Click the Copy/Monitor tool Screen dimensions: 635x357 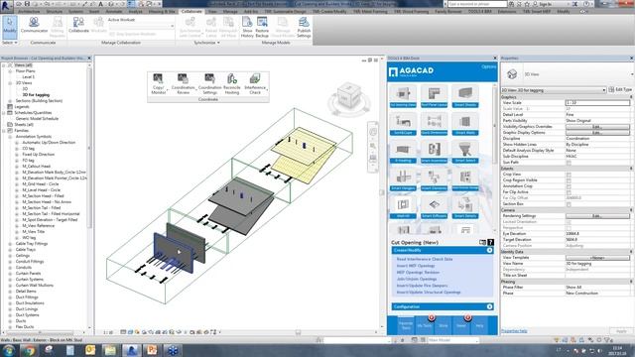click(x=159, y=83)
